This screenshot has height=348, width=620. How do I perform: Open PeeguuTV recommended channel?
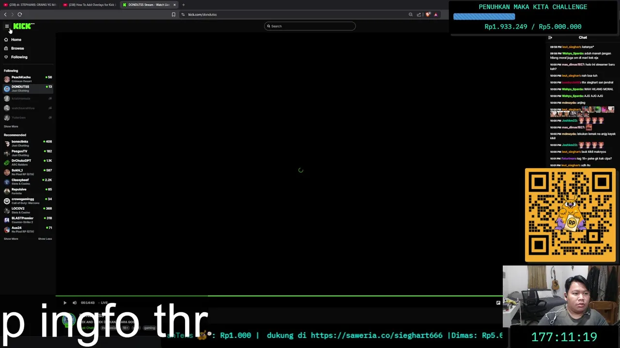tap(28, 153)
